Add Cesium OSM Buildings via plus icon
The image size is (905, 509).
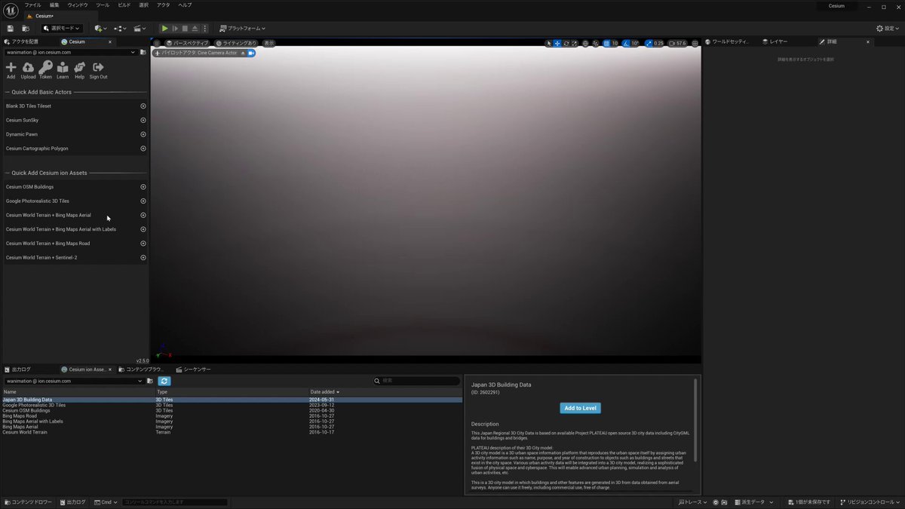[143, 187]
